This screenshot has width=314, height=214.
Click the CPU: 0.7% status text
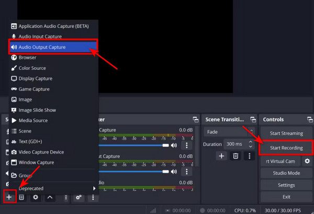(245, 210)
